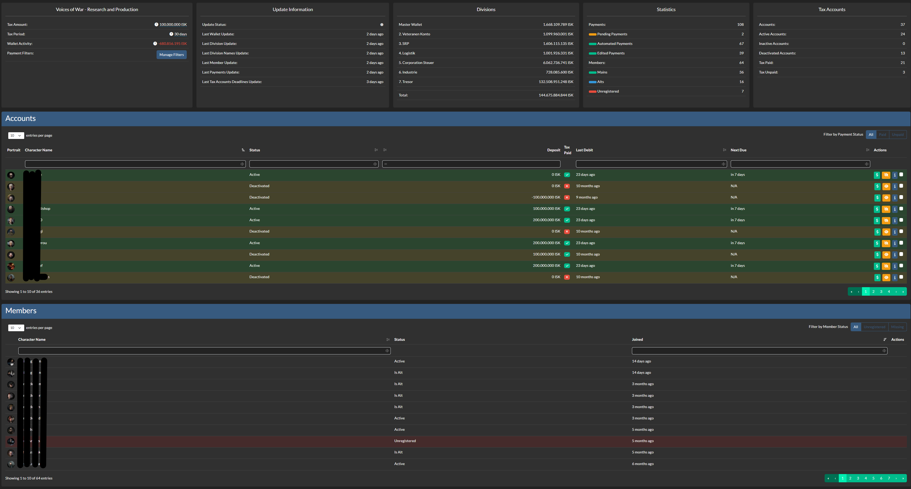This screenshot has width=911, height=489.
Task: Click the dollar payment icon on the first Active account
Action: [877, 175]
